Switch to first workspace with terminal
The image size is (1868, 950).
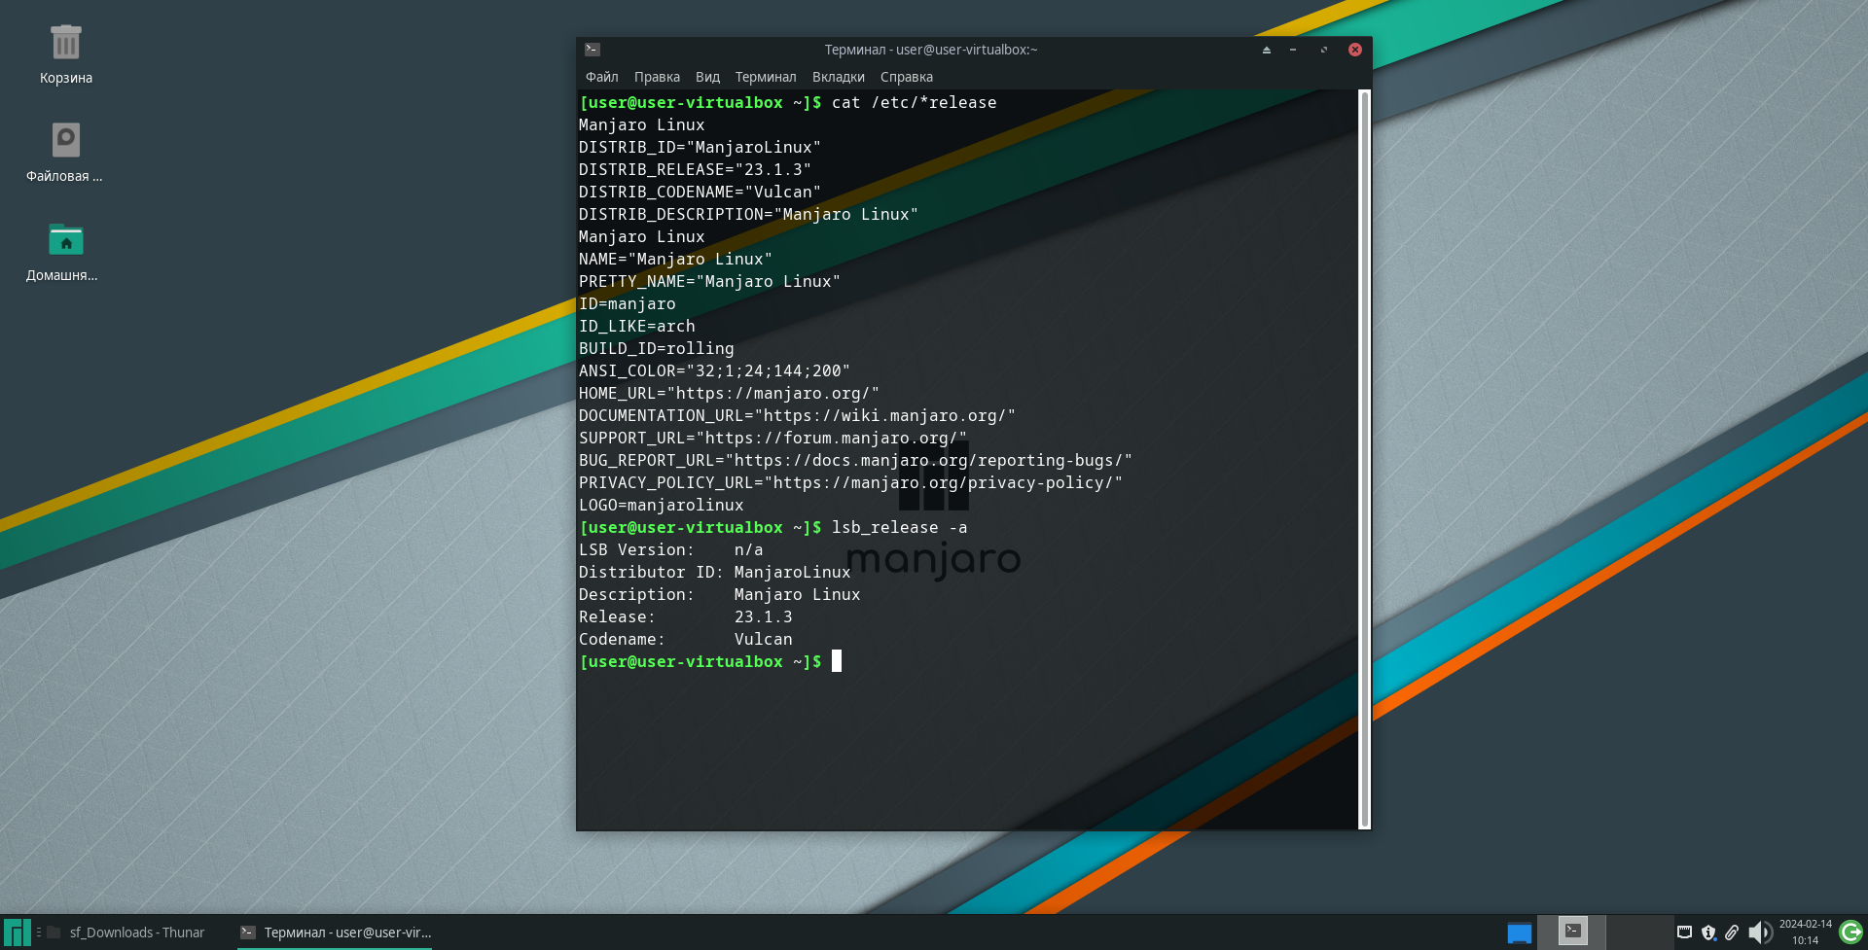(1571, 932)
